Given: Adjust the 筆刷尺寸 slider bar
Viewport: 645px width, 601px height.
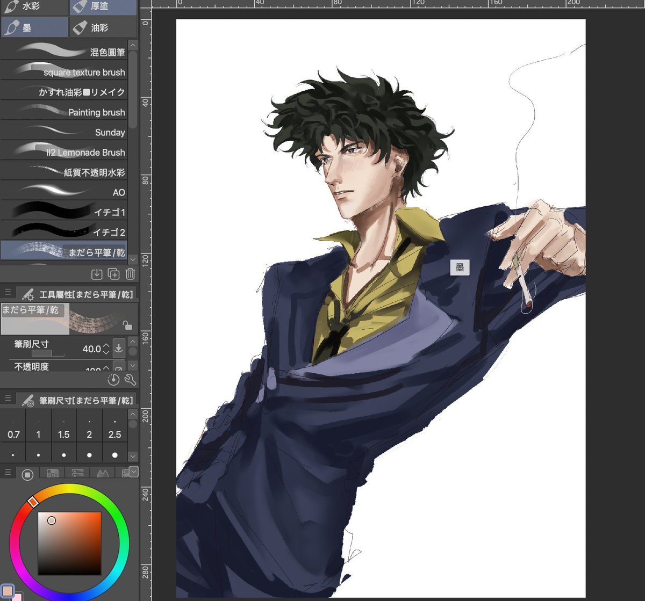Looking at the screenshot, I should 48,353.
